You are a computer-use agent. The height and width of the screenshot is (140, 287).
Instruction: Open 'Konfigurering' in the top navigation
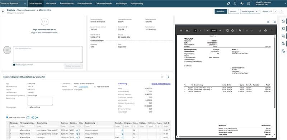137,4
